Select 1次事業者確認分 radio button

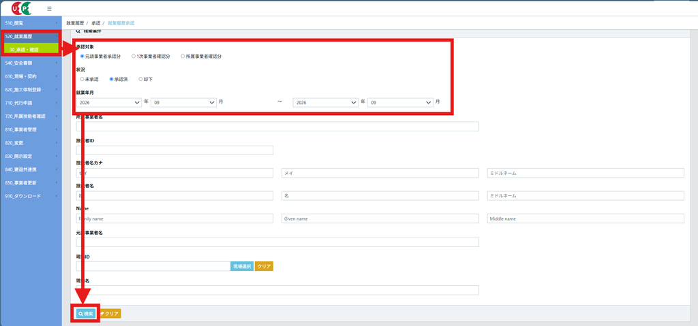(x=134, y=56)
